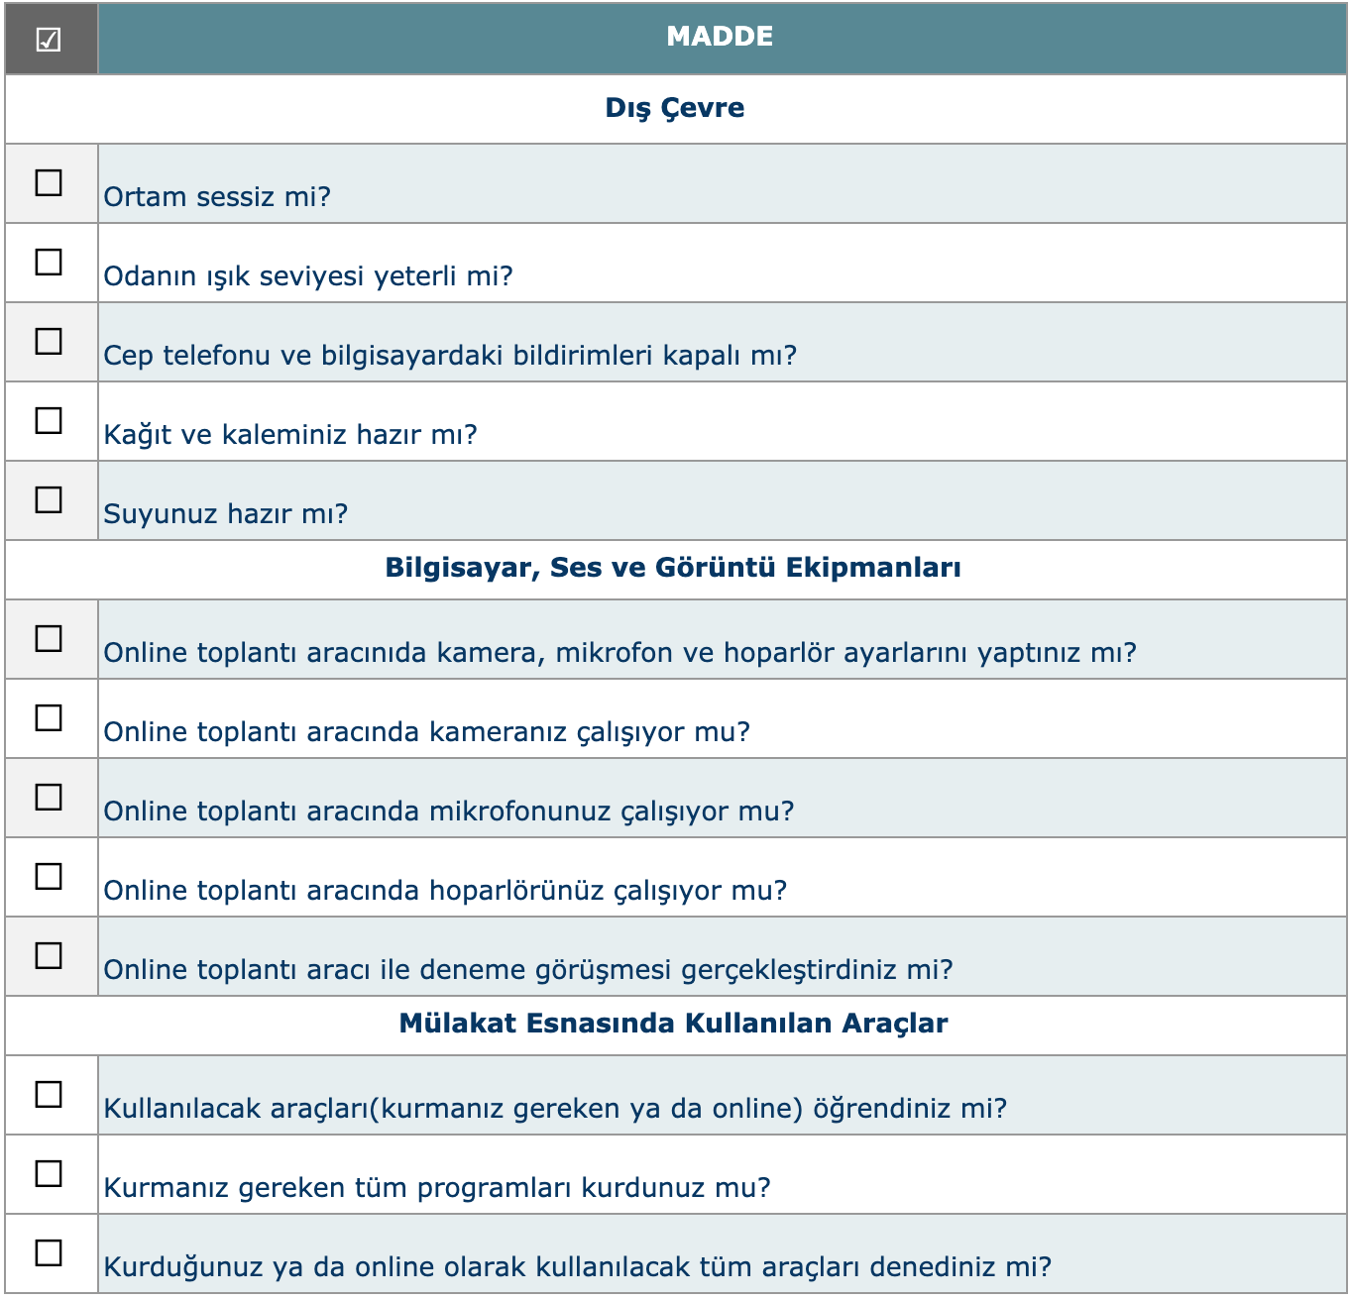Click the 'MADDE' column header
The image size is (1350, 1300).
pyautogui.click(x=721, y=37)
